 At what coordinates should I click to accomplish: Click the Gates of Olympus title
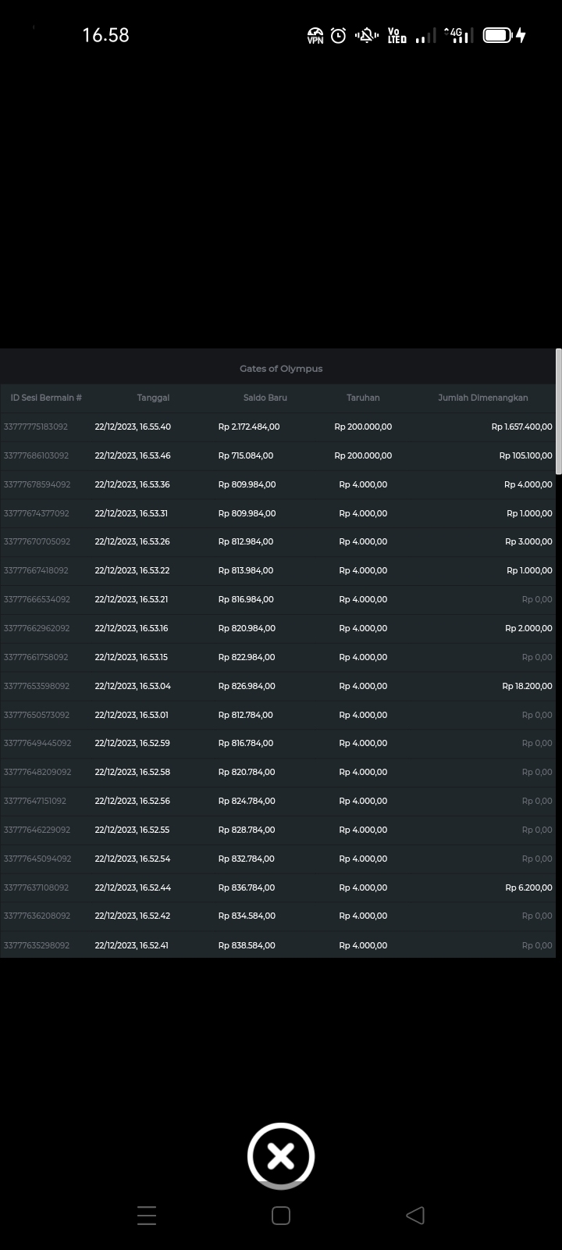tap(281, 369)
